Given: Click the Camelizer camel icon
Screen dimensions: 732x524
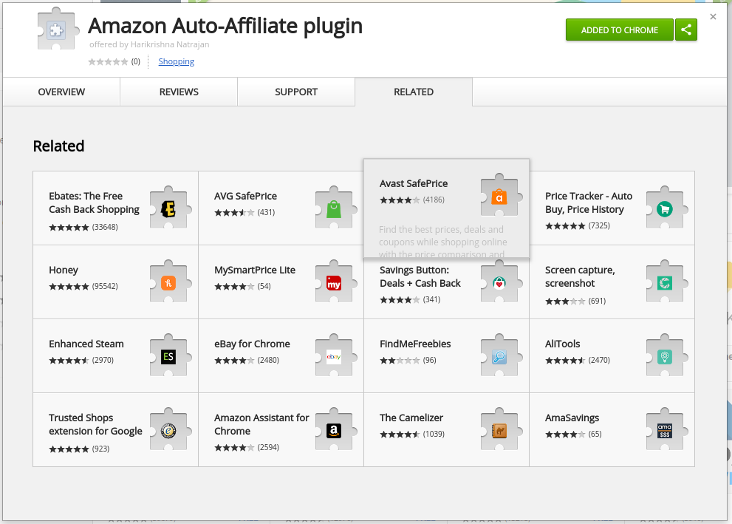Looking at the screenshot, I should 499,430.
